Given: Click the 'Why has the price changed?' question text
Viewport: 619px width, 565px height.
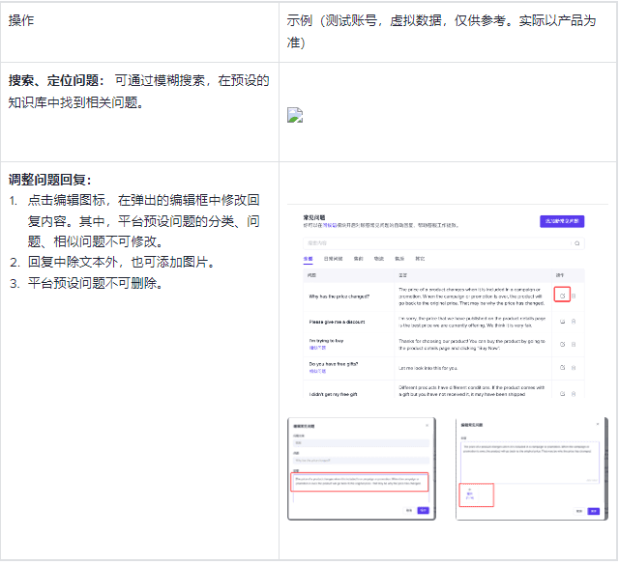Looking at the screenshot, I should pyautogui.click(x=339, y=297).
